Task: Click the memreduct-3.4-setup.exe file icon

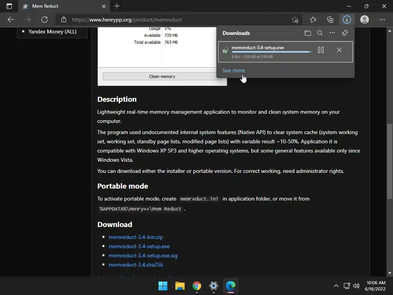Action: [226, 50]
